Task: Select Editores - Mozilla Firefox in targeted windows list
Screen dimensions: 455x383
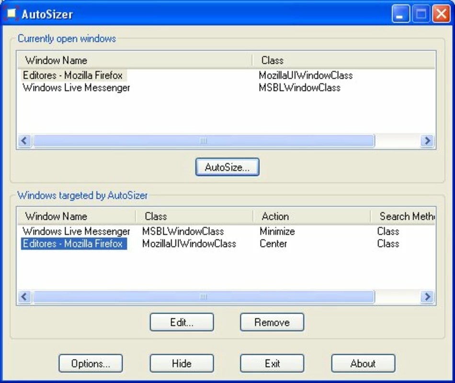Action: [74, 243]
